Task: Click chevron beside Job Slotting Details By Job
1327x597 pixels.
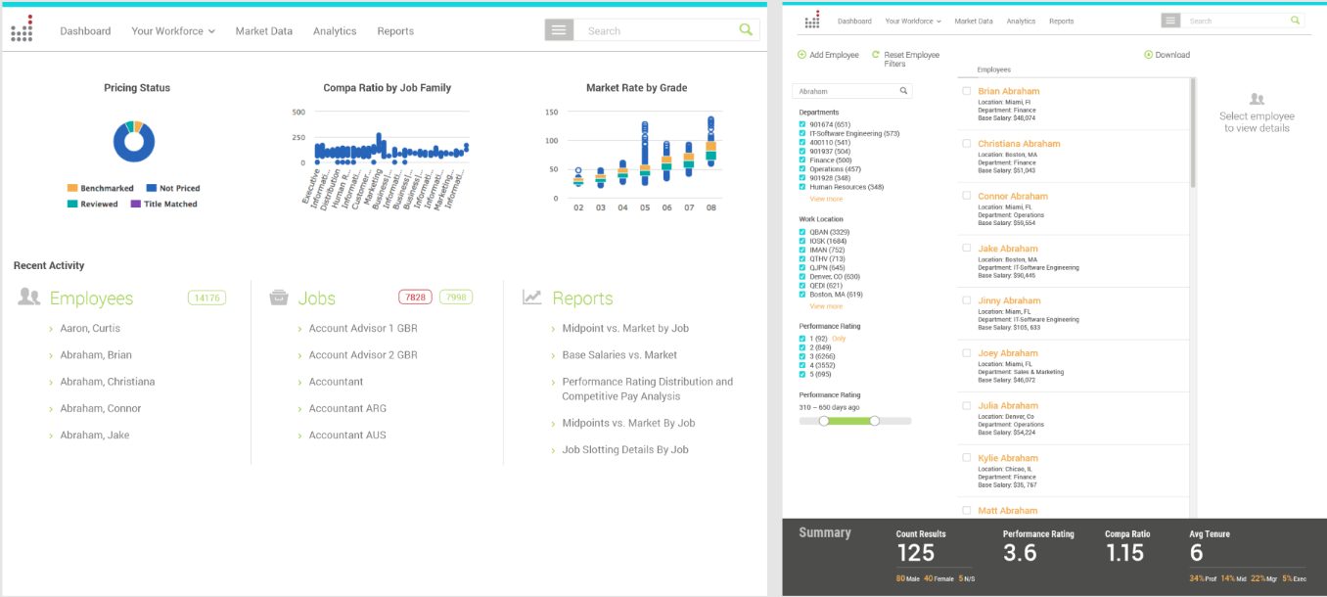Action: click(553, 450)
